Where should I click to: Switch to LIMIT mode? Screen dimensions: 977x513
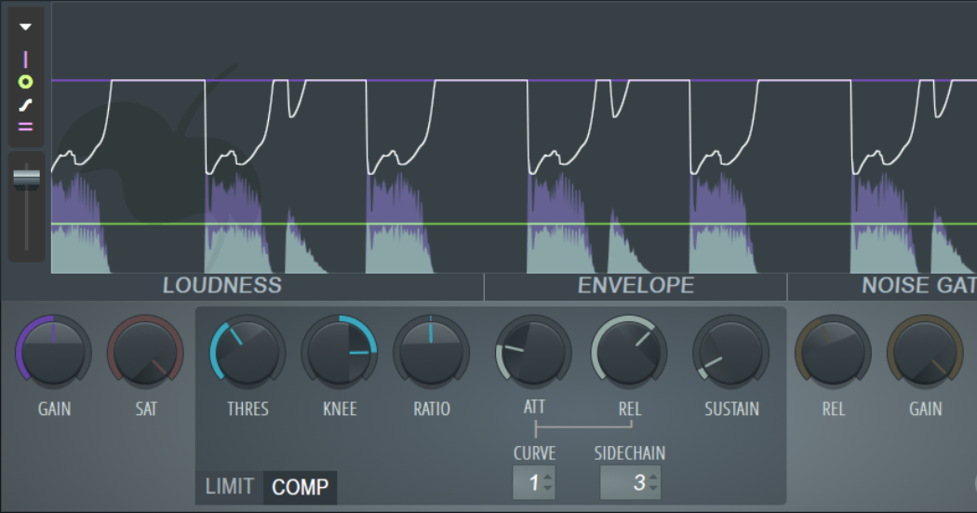[229, 487]
